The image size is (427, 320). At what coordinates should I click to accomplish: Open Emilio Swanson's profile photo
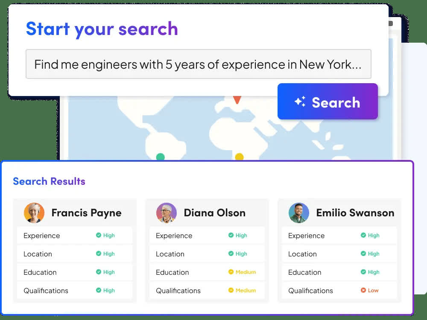(x=299, y=213)
